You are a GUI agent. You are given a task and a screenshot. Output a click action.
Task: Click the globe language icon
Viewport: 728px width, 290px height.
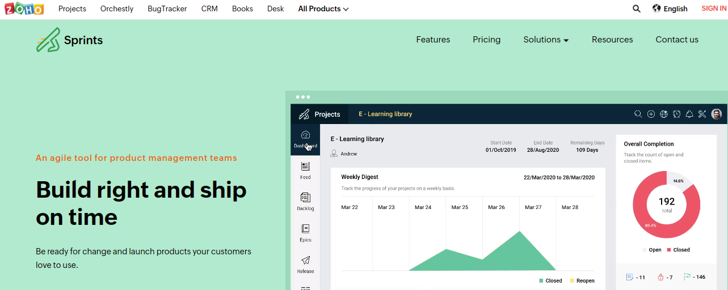pyautogui.click(x=657, y=8)
